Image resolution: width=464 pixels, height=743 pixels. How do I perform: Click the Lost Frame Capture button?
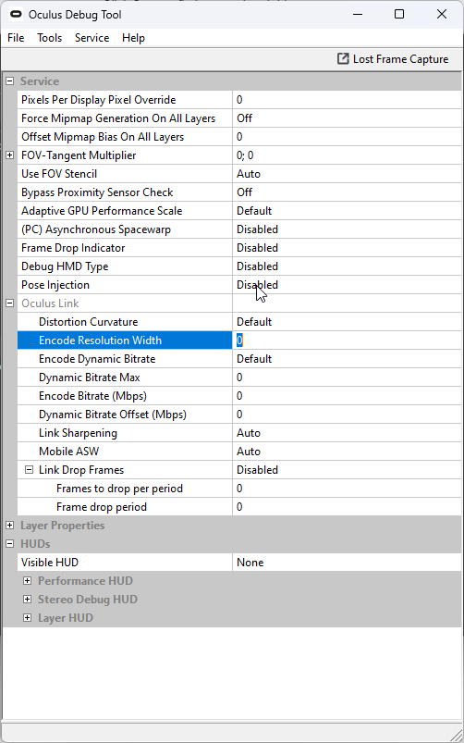(393, 59)
